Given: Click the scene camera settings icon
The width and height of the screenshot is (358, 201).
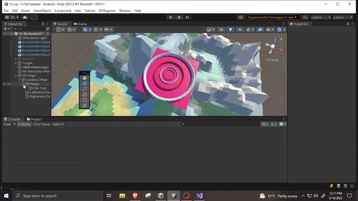Looking at the screenshot, I should click(268, 30).
